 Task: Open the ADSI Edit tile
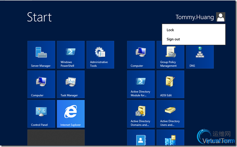(170, 84)
